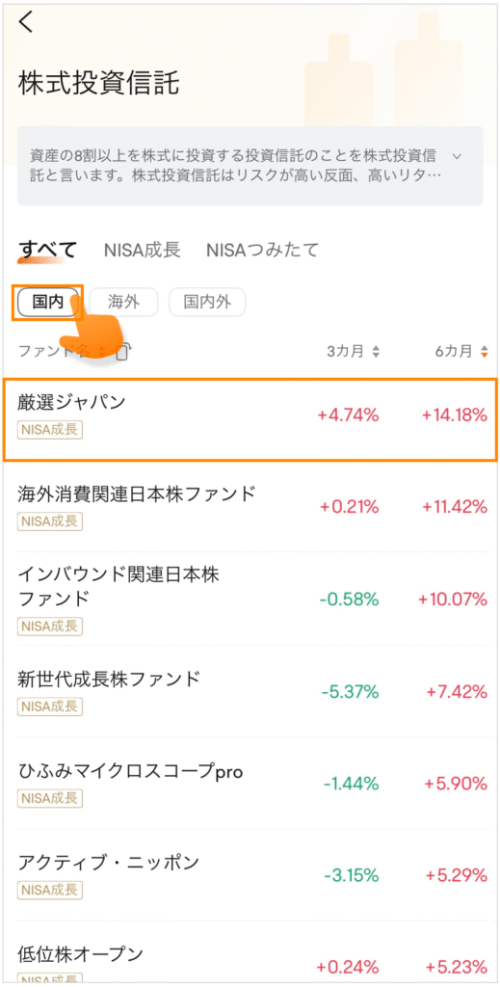This screenshot has height=987, width=500.
Task: Switch to the NISA成長 tab
Action: pyautogui.click(x=143, y=250)
